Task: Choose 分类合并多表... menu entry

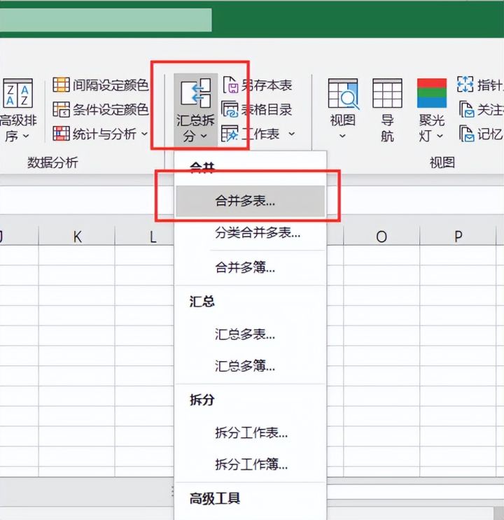Action: [x=250, y=233]
